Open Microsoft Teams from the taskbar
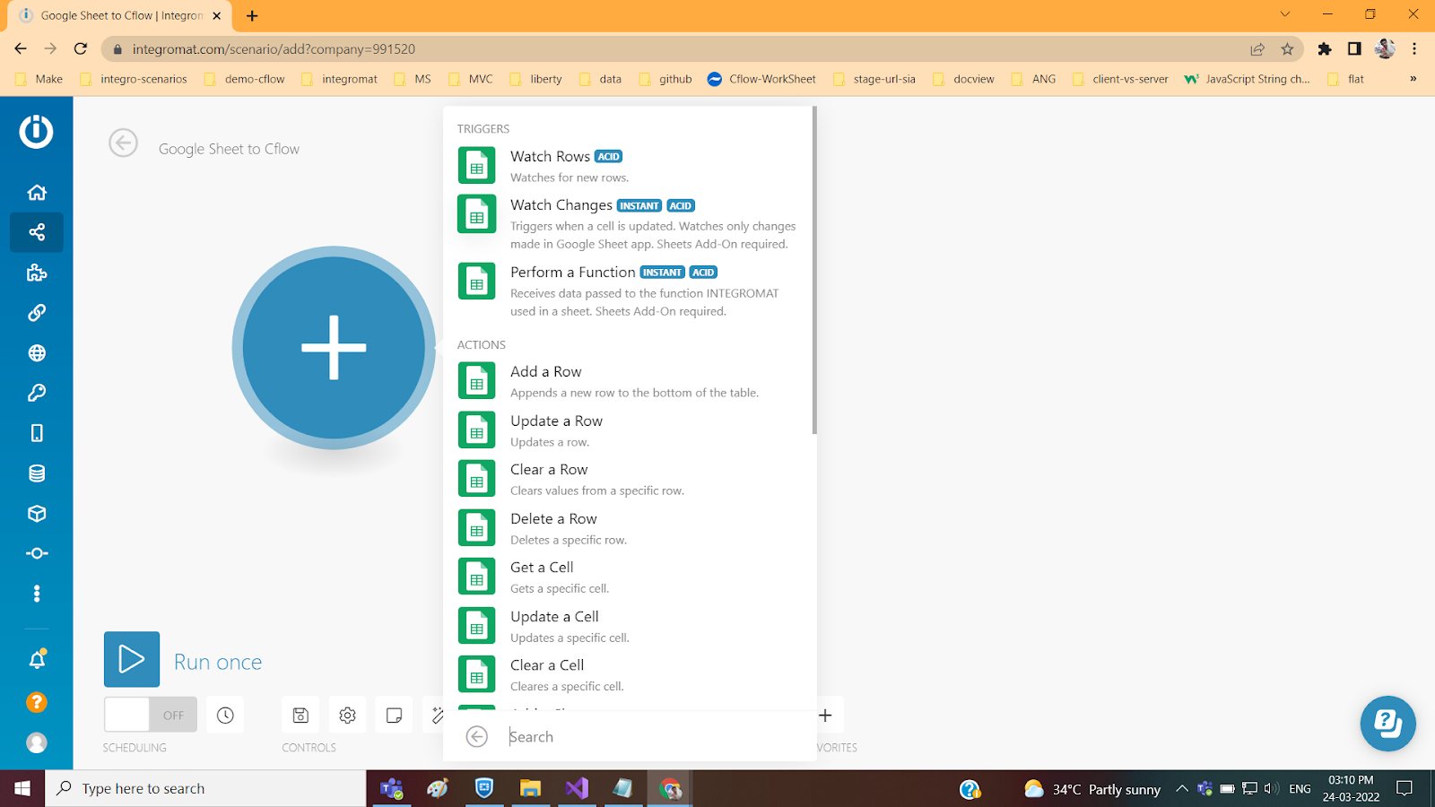 click(392, 788)
